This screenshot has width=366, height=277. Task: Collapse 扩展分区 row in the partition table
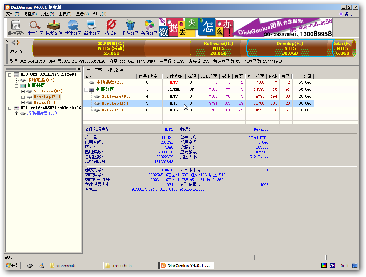[x=86, y=90]
